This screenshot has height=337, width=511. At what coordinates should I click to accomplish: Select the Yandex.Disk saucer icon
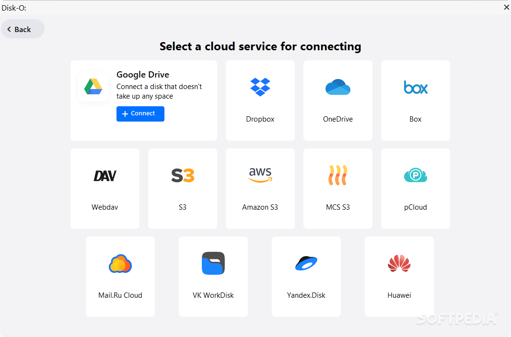pos(306,263)
